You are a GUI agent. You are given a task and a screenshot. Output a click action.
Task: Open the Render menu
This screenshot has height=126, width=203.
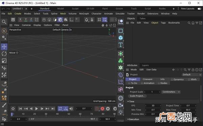[141, 14]
